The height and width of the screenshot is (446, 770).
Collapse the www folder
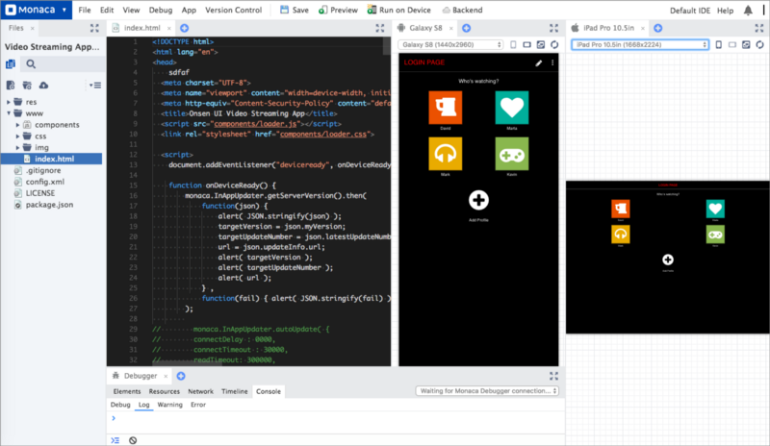tap(8, 113)
